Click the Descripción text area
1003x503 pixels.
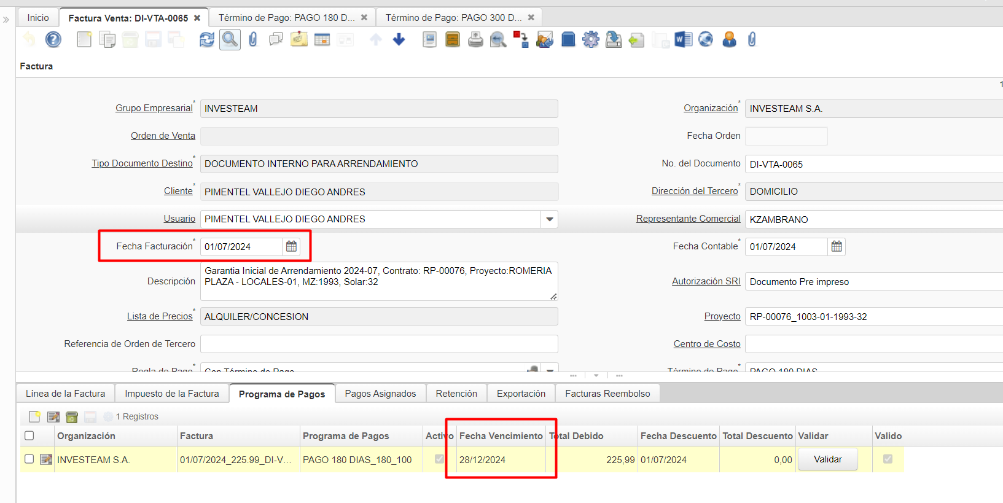coord(378,281)
